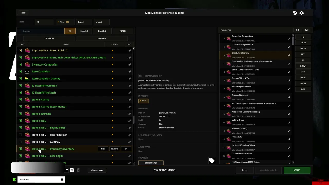This screenshot has width=329, height=185.
Task: Uncheck the Jeeve's QoL — Safe Login checkbox
Action: coord(20,156)
